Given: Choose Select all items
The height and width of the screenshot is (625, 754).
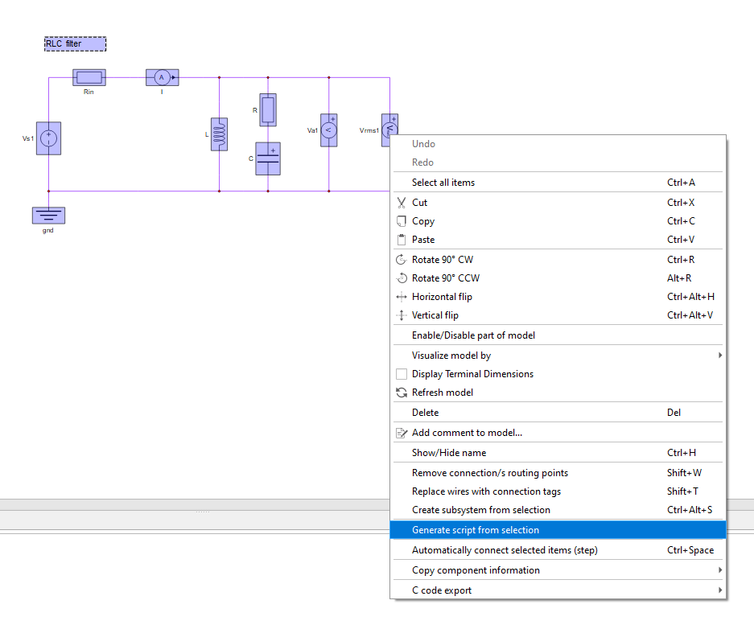Looking at the screenshot, I should (558, 183).
